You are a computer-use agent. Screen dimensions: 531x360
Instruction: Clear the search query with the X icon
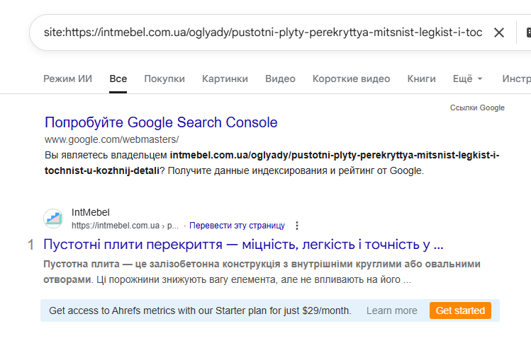pyautogui.click(x=499, y=33)
